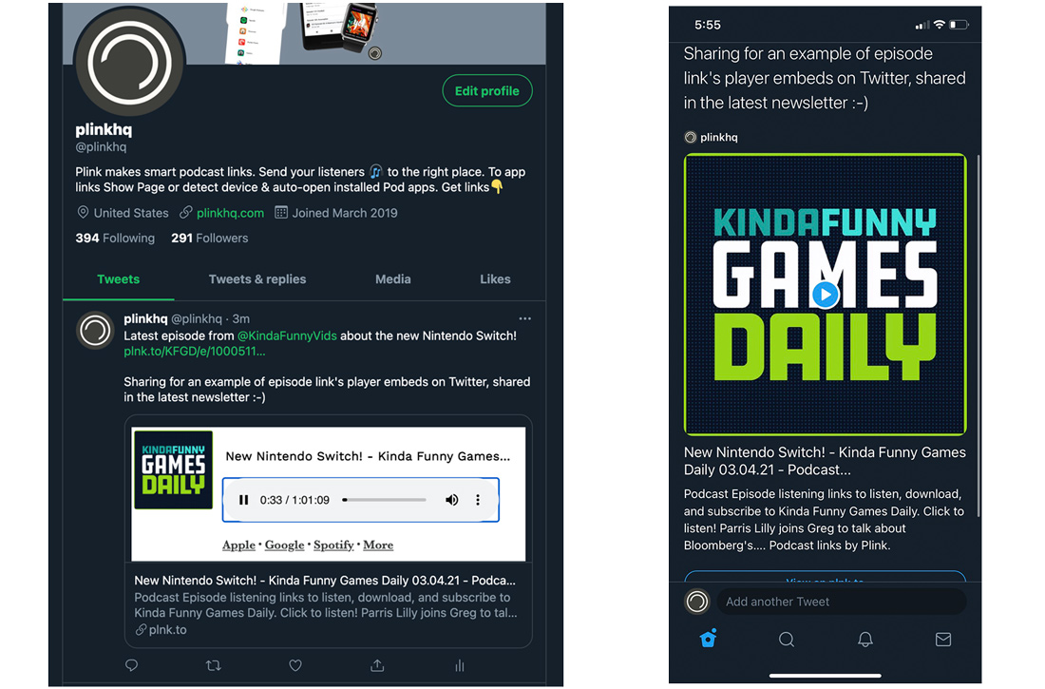Open the share tweet icon
The width and height of the screenshot is (1045, 689).
click(377, 665)
